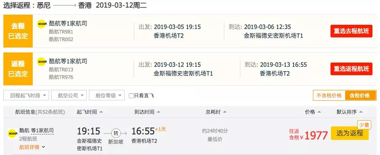Click 重选返程航班 red button
This screenshot has height=155, width=380.
pyautogui.click(x=351, y=69)
